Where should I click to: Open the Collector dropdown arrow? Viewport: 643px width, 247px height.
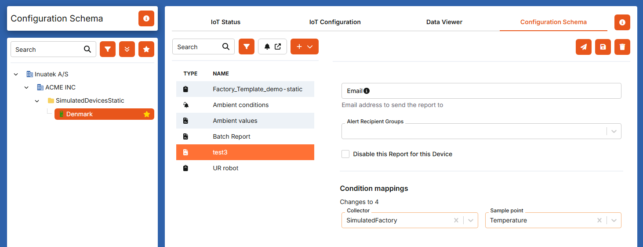471,220
